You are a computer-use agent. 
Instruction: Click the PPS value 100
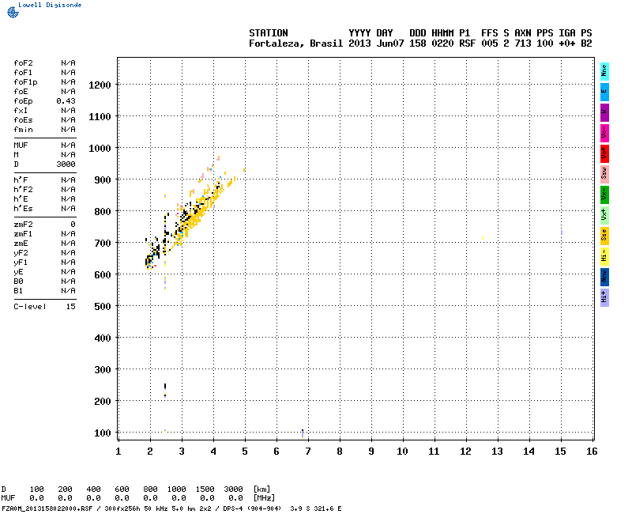pyautogui.click(x=545, y=43)
